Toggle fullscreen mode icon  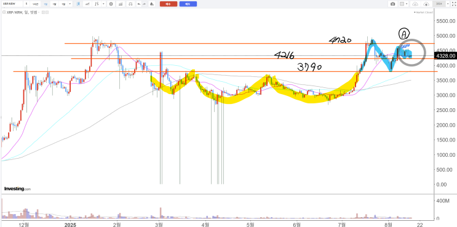click(454, 4)
